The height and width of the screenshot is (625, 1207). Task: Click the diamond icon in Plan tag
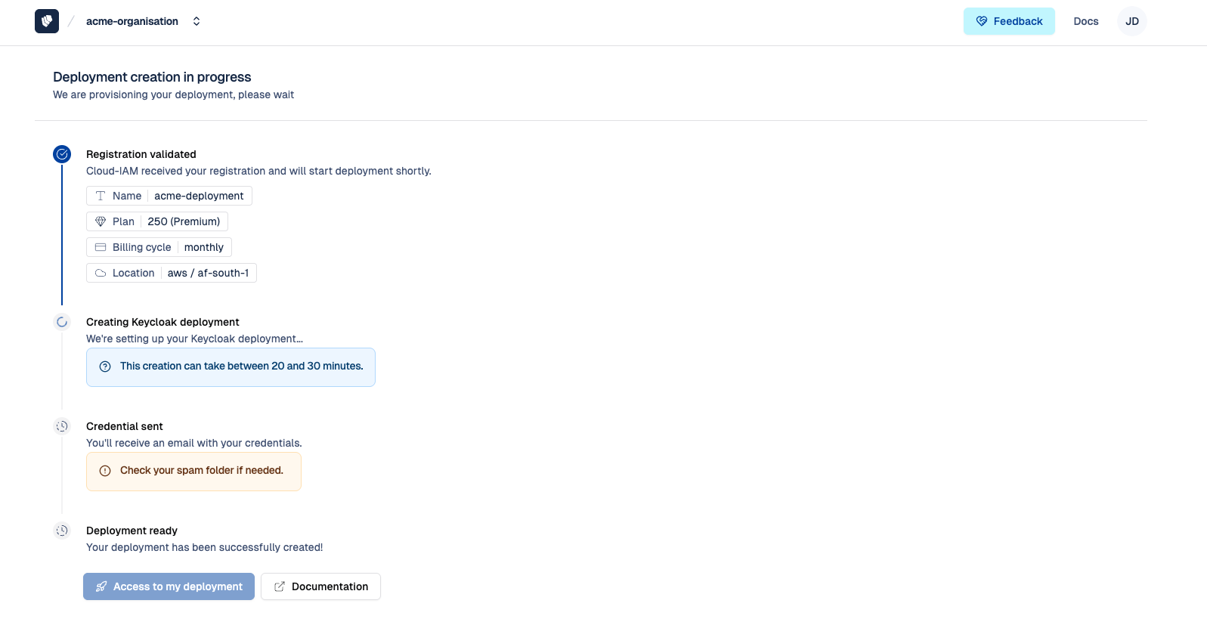(101, 221)
